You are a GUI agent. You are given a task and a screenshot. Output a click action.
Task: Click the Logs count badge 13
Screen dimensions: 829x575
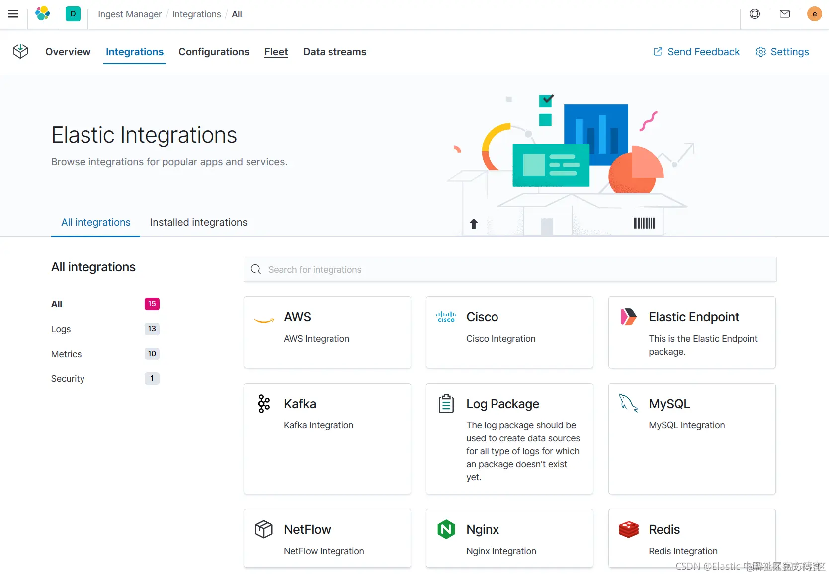click(x=152, y=329)
